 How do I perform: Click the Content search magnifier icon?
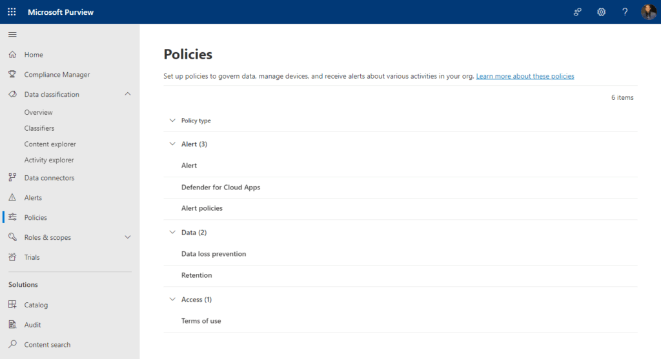click(x=13, y=344)
